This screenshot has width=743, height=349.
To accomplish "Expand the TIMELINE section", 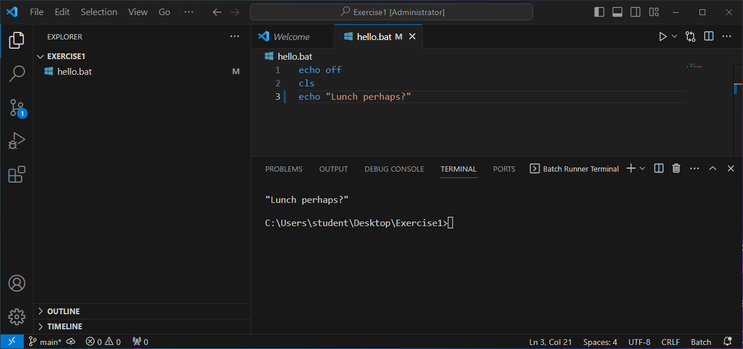I will (x=64, y=326).
